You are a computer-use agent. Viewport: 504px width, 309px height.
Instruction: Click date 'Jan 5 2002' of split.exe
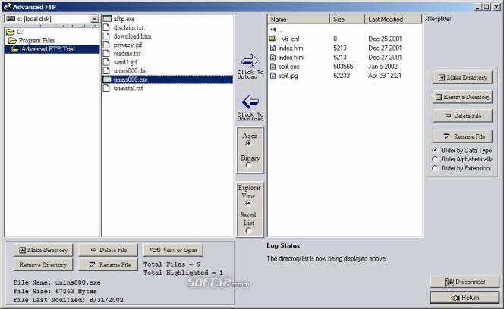pyautogui.click(x=383, y=67)
